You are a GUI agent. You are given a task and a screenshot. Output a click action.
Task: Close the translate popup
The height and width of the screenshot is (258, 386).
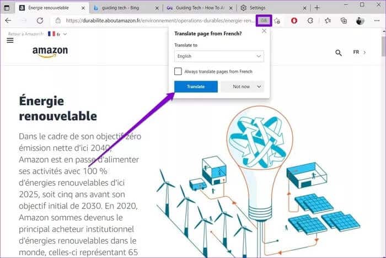pos(264,31)
